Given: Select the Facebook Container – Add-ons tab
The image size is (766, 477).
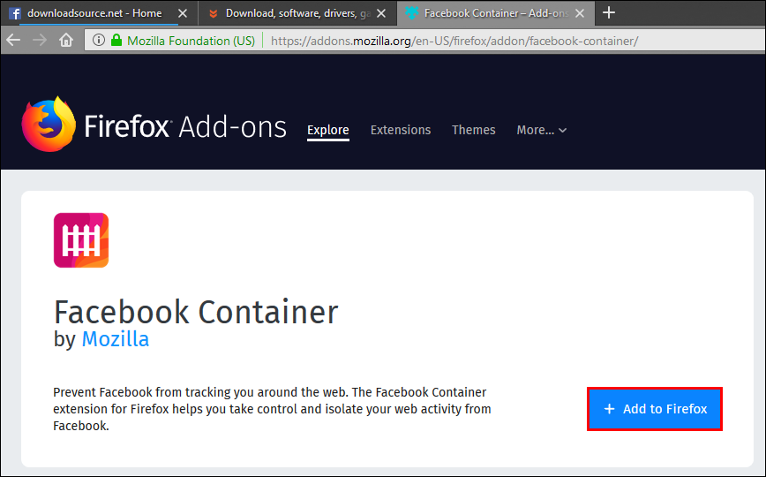Looking at the screenshot, I should click(x=496, y=13).
